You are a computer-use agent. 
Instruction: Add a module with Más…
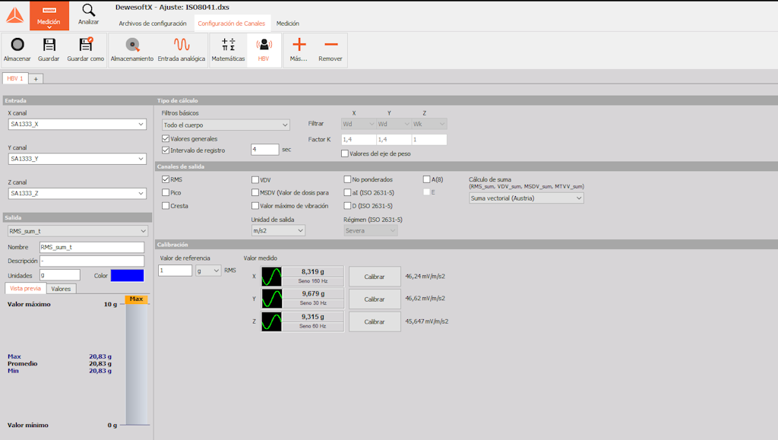pyautogui.click(x=299, y=50)
